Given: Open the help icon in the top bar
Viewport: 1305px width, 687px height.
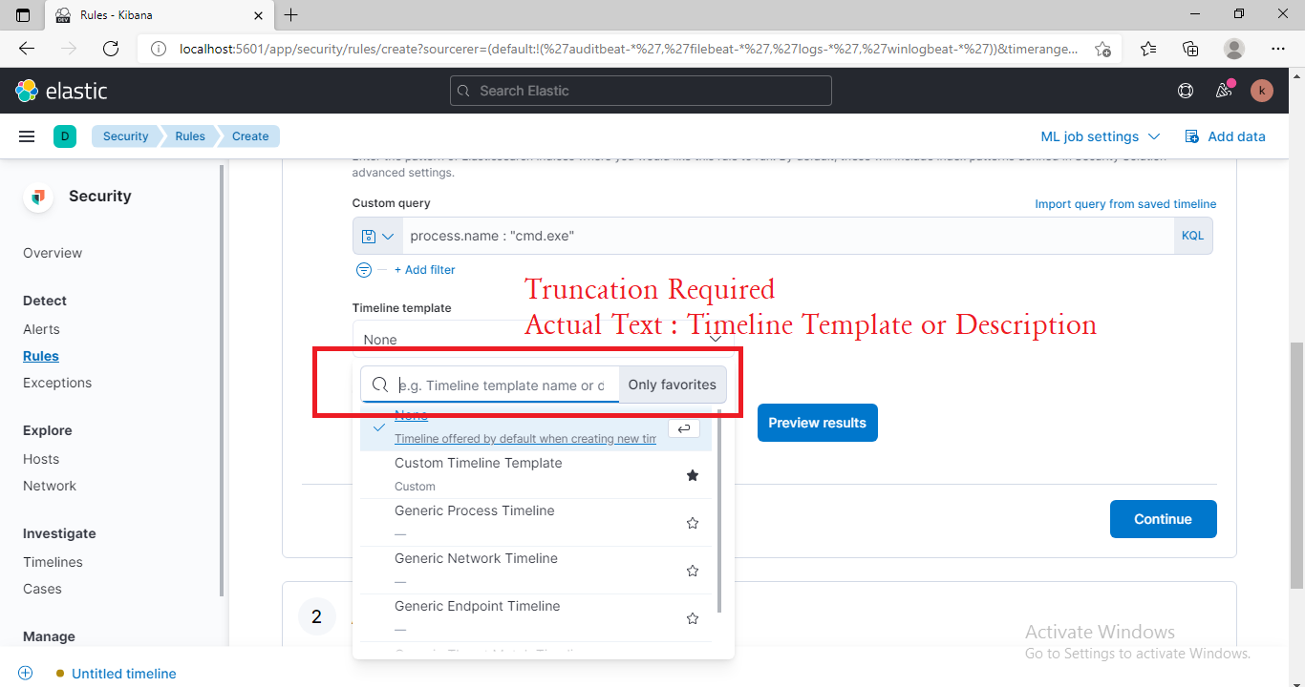Looking at the screenshot, I should coord(1185,90).
